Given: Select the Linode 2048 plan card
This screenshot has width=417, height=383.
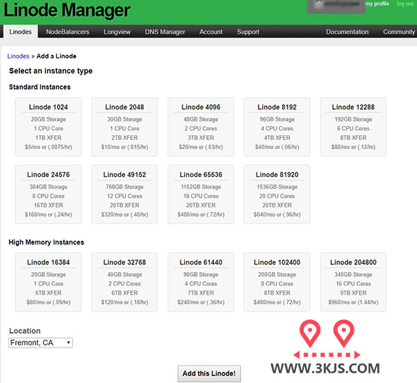Looking at the screenshot, I should pos(124,127).
